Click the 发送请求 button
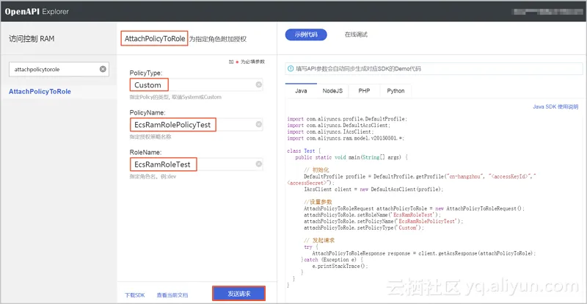 (x=239, y=294)
